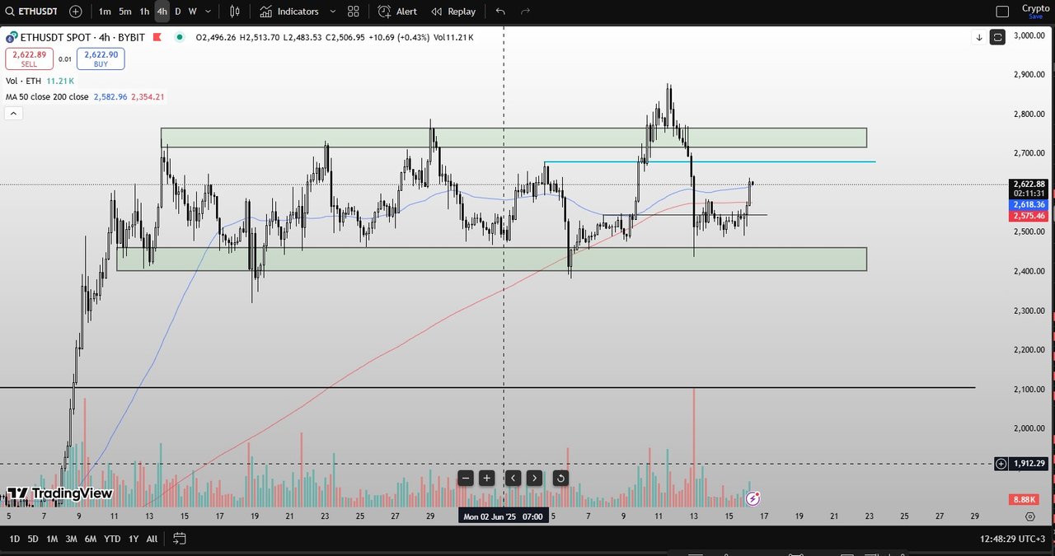Viewport: 1055px width, 556px height.
Task: Open timezone menu at 12:48:29 UTC+3
Action: 1013,539
